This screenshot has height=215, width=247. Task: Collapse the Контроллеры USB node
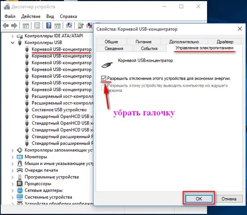click(x=13, y=43)
